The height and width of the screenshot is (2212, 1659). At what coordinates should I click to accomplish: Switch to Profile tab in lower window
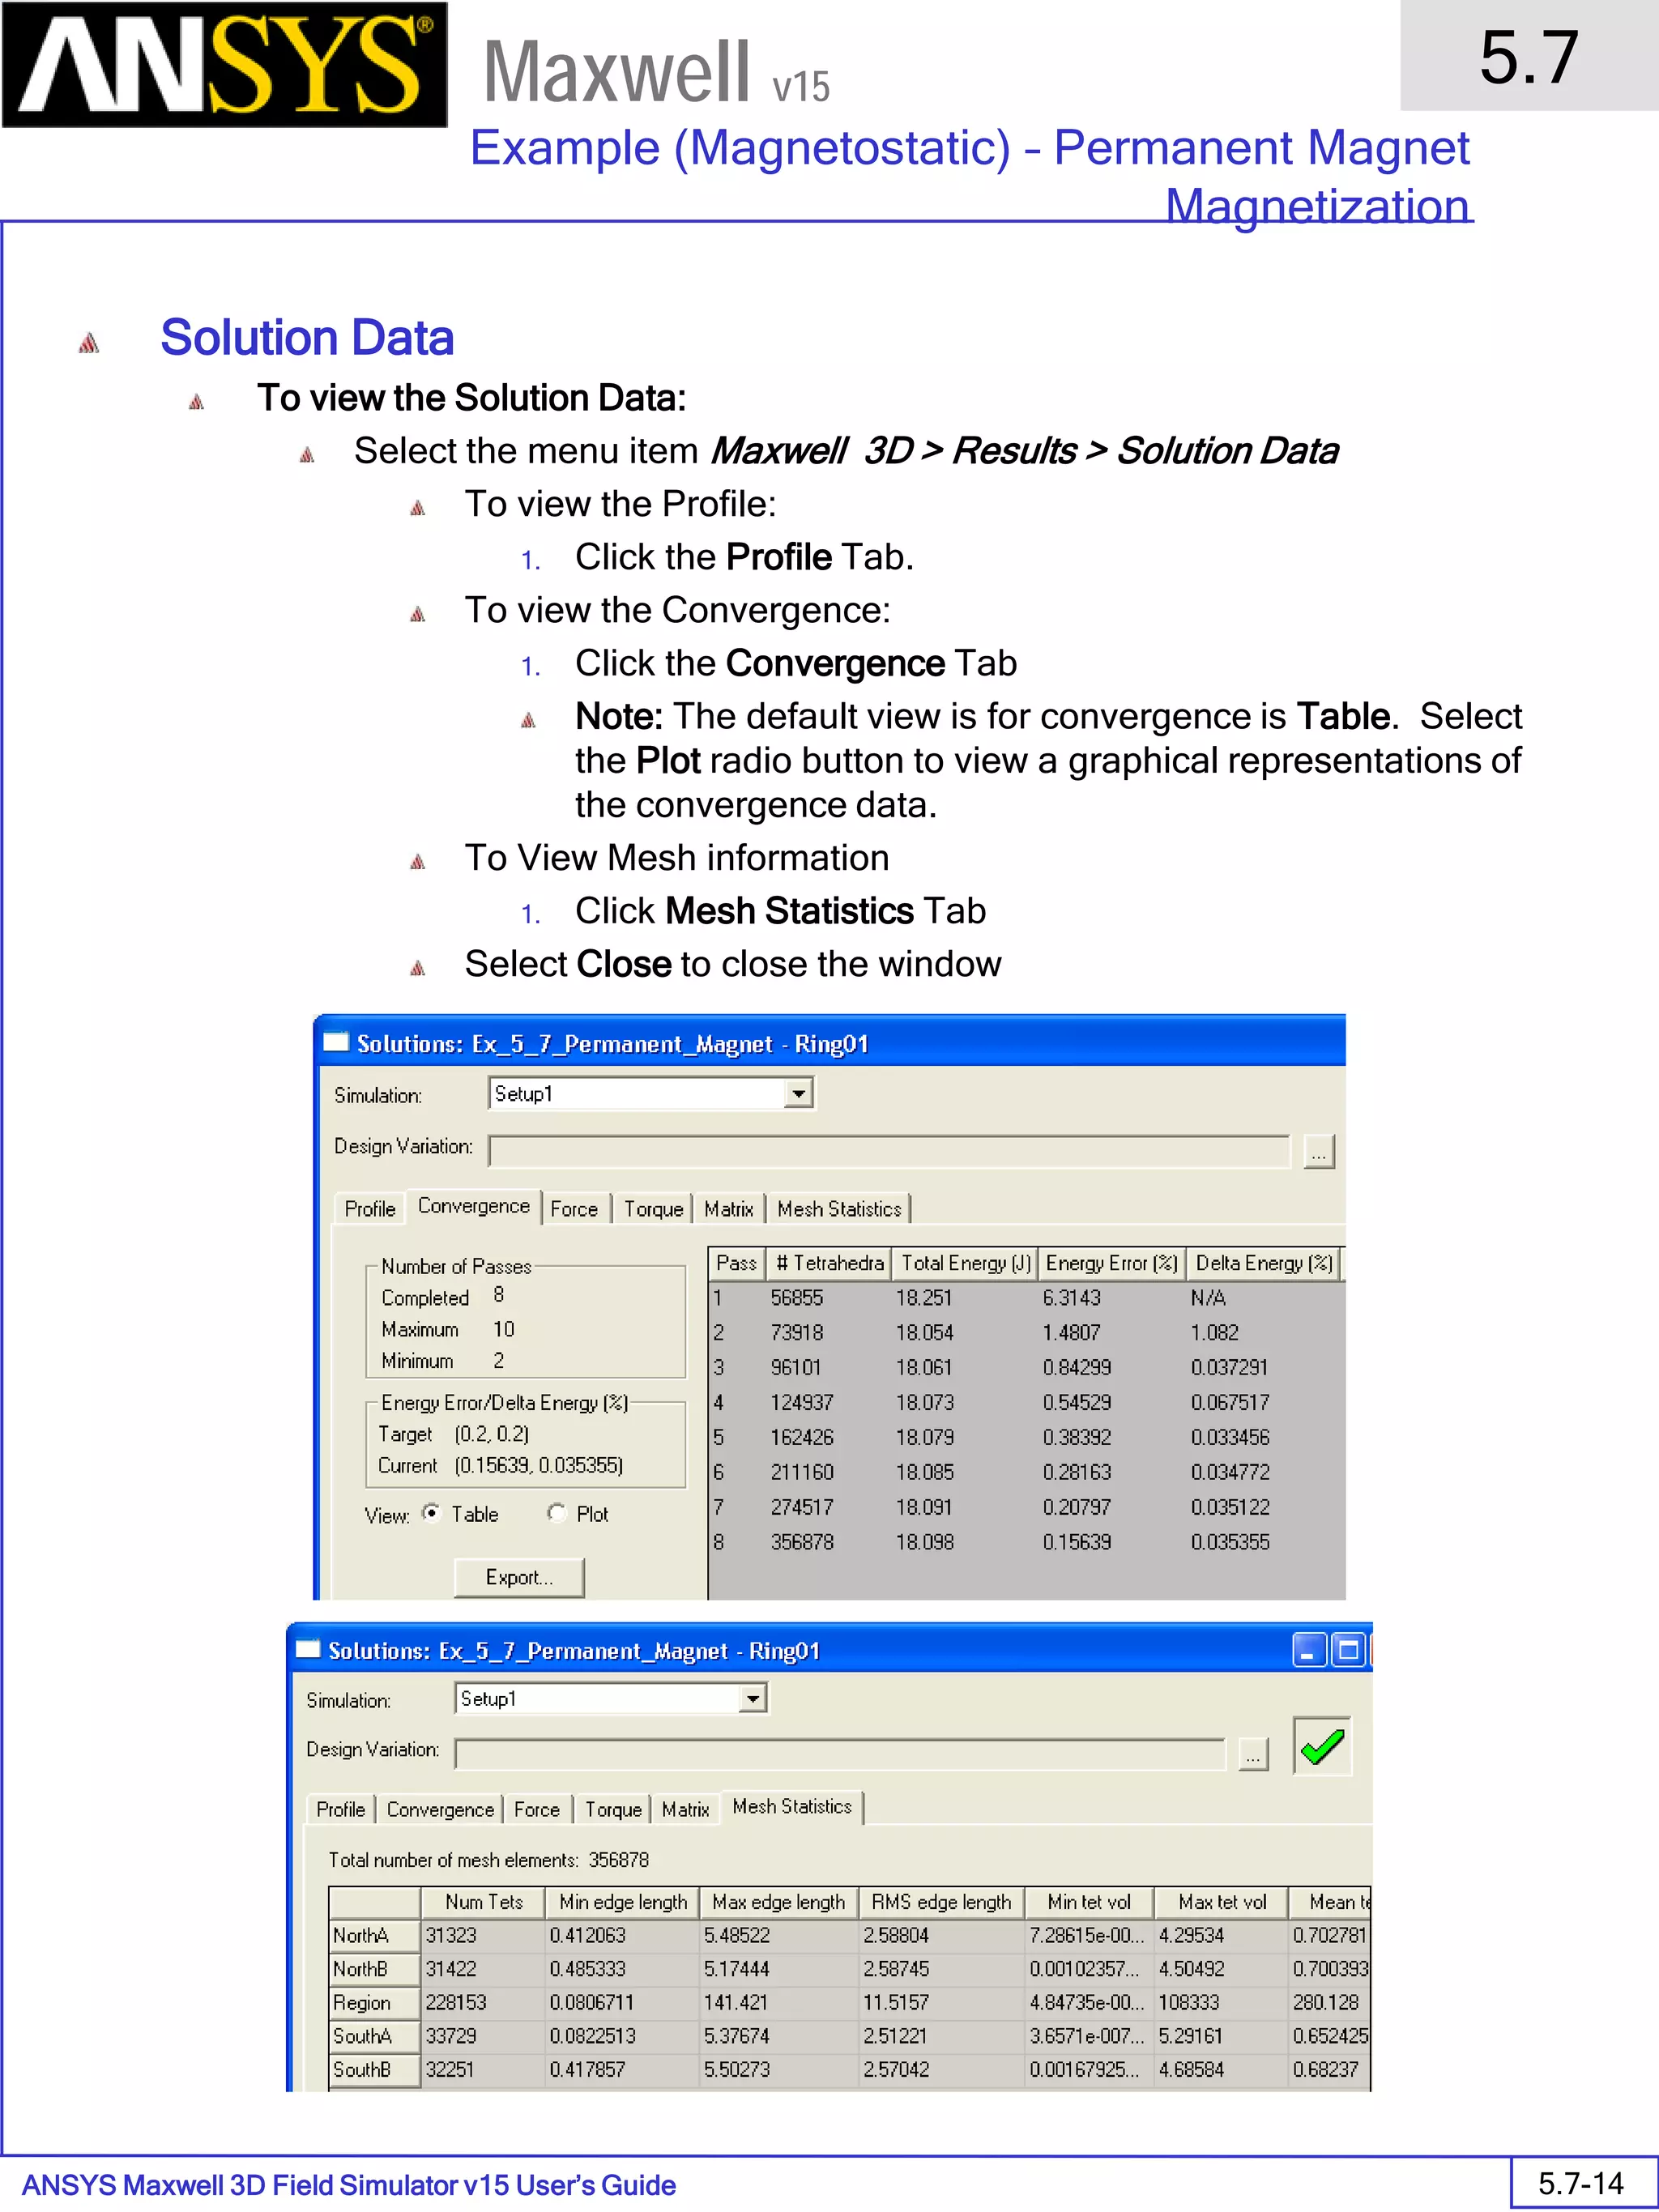click(340, 1809)
